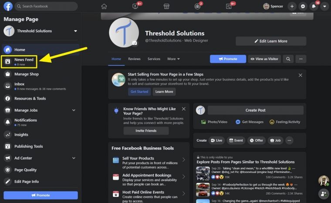Image resolution: width=331 pixels, height=203 pixels.
Task: Open the Watch video icon in top bar
Action: (x=135, y=7)
